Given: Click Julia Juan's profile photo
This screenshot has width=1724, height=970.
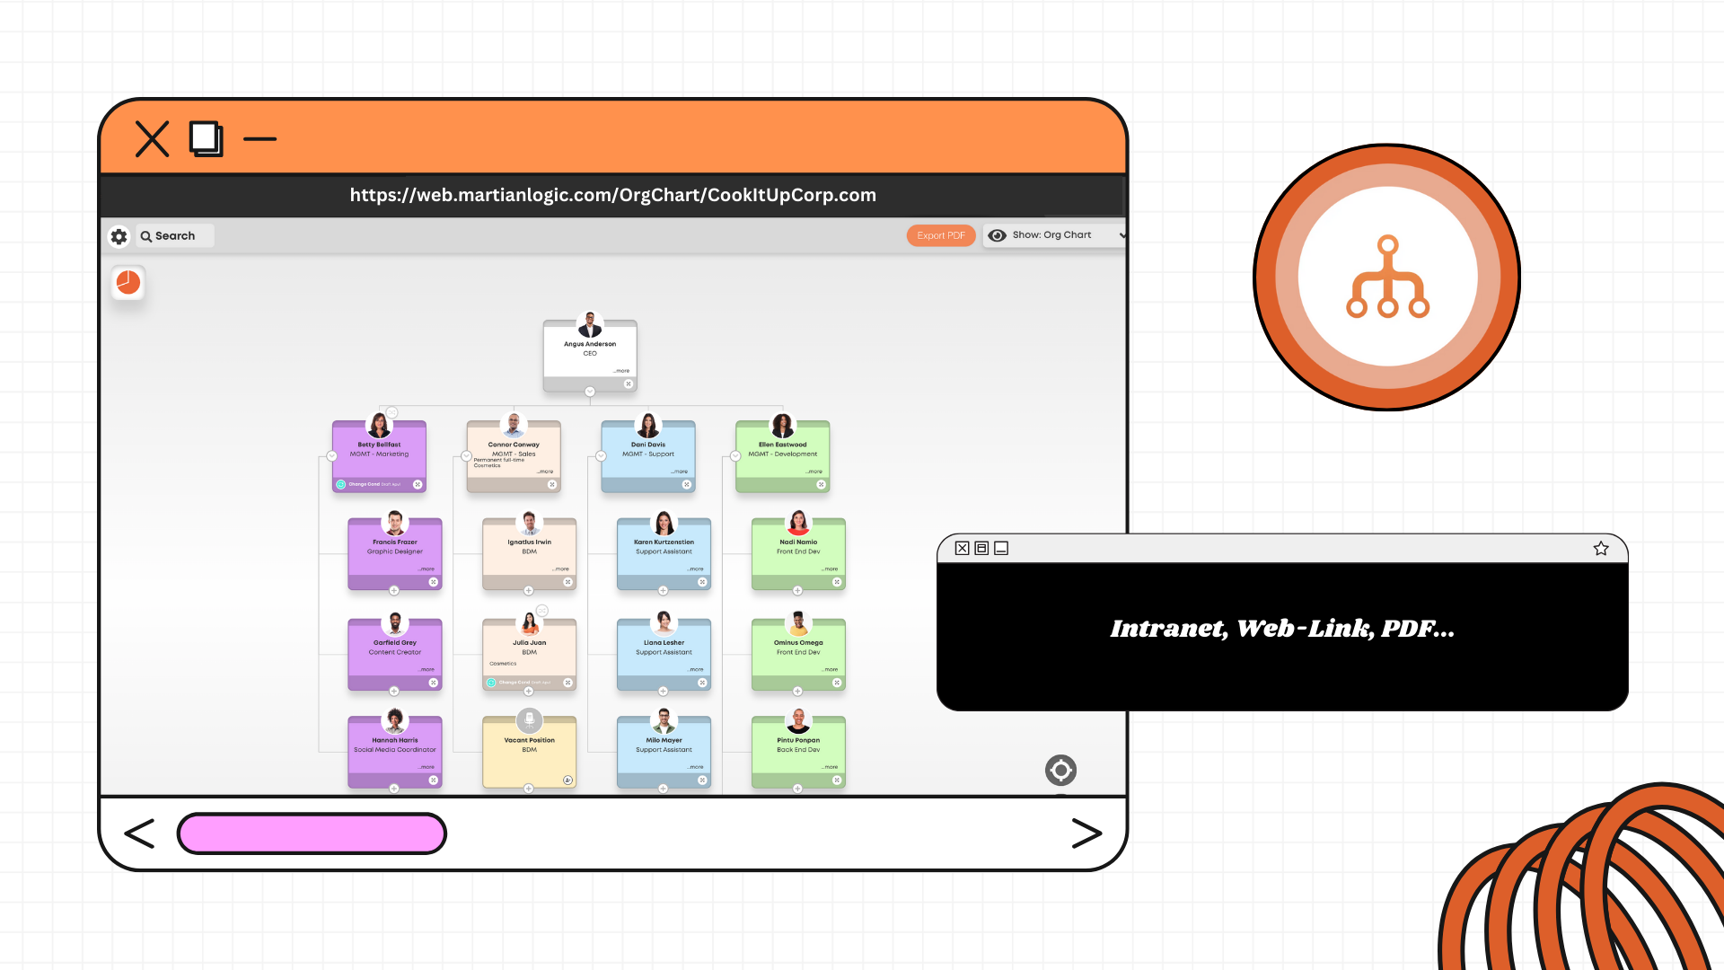Looking at the screenshot, I should click(x=530, y=623).
